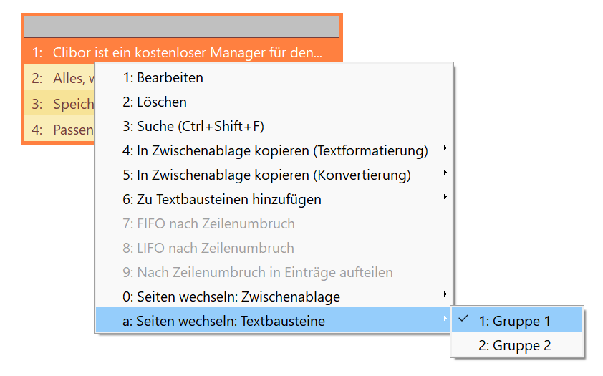
Task: Select clipboard entry 2 starting Alles
Action: coord(59,78)
